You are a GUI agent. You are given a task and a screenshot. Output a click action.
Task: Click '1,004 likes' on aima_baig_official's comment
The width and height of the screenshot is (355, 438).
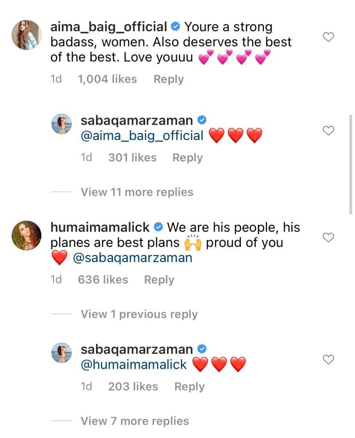click(x=107, y=79)
